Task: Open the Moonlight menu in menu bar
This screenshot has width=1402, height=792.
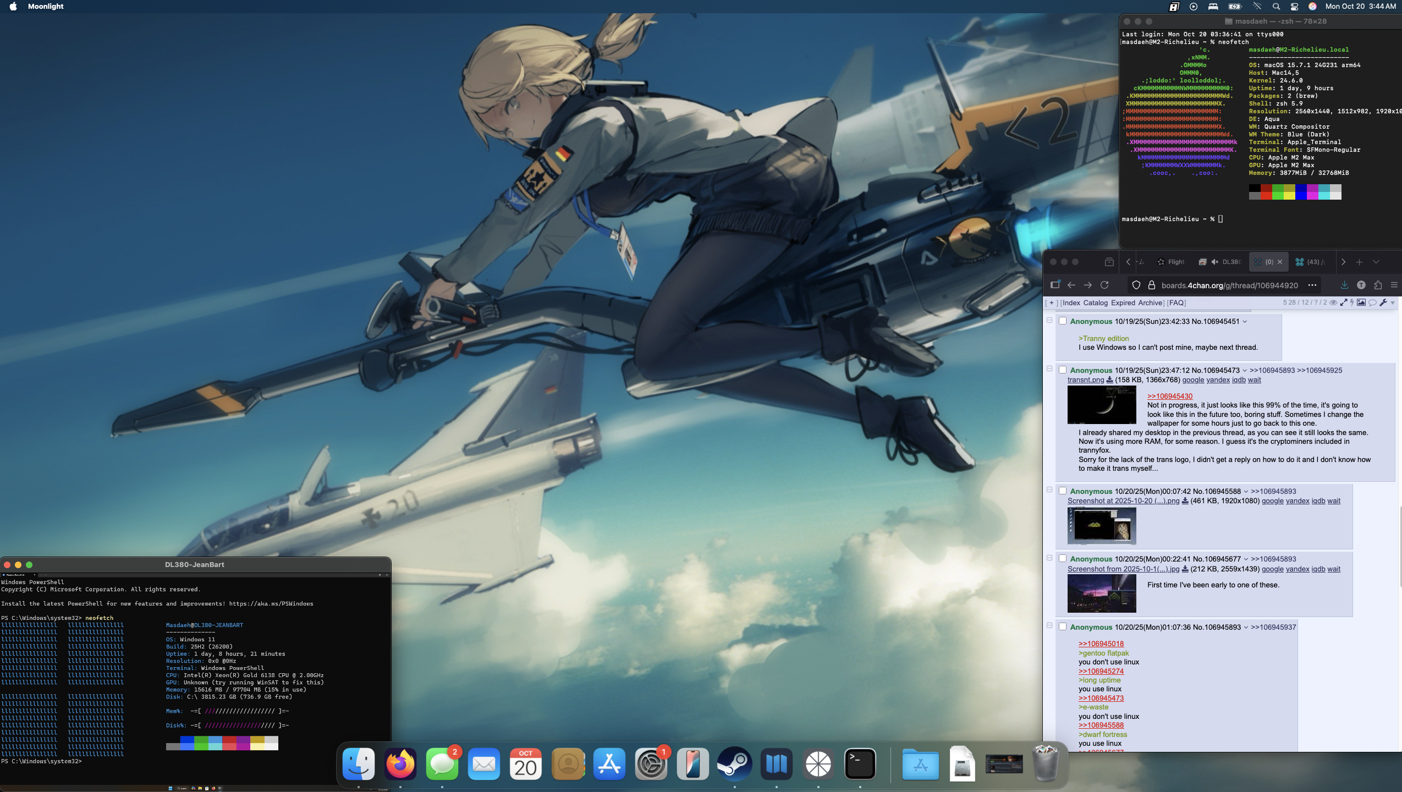Action: pyautogui.click(x=46, y=7)
